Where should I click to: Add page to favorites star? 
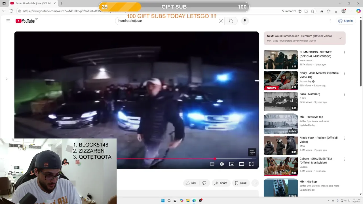(x=313, y=11)
